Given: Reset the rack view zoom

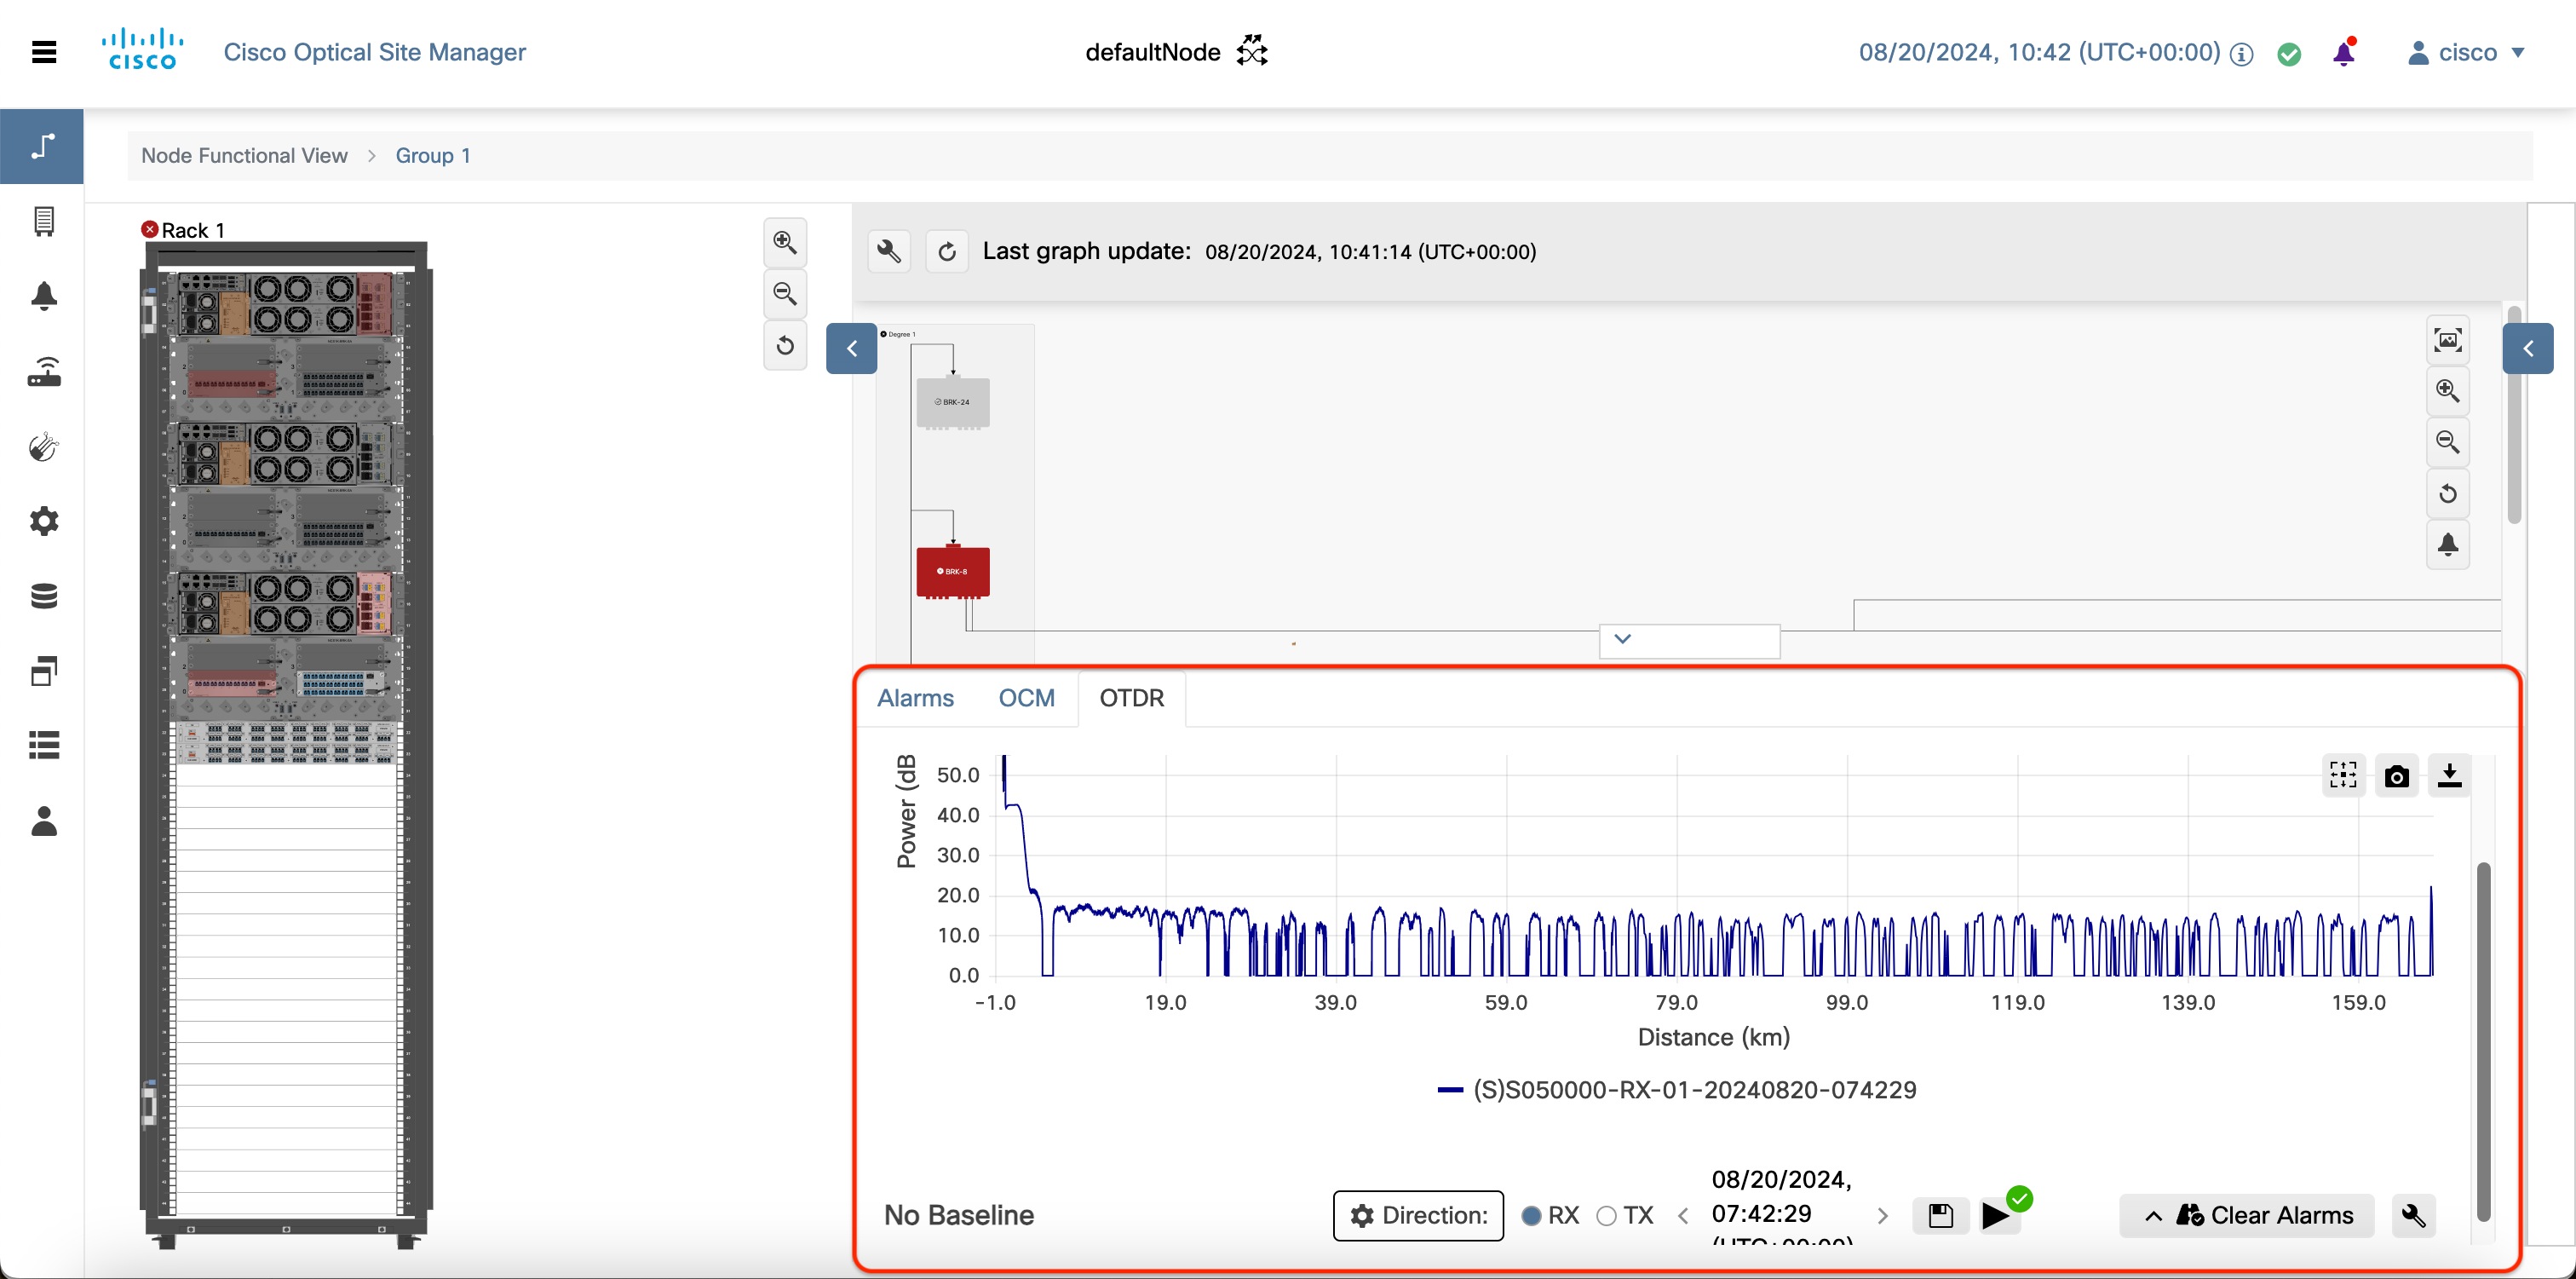Looking at the screenshot, I should pyautogui.click(x=785, y=346).
